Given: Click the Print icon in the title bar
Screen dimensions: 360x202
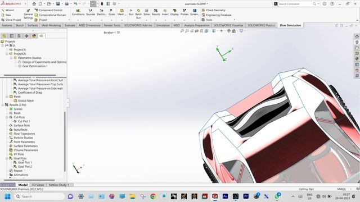Looking at the screenshot, I should (x=66, y=4).
